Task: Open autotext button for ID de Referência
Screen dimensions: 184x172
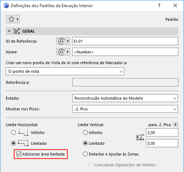Action: pos(63,41)
